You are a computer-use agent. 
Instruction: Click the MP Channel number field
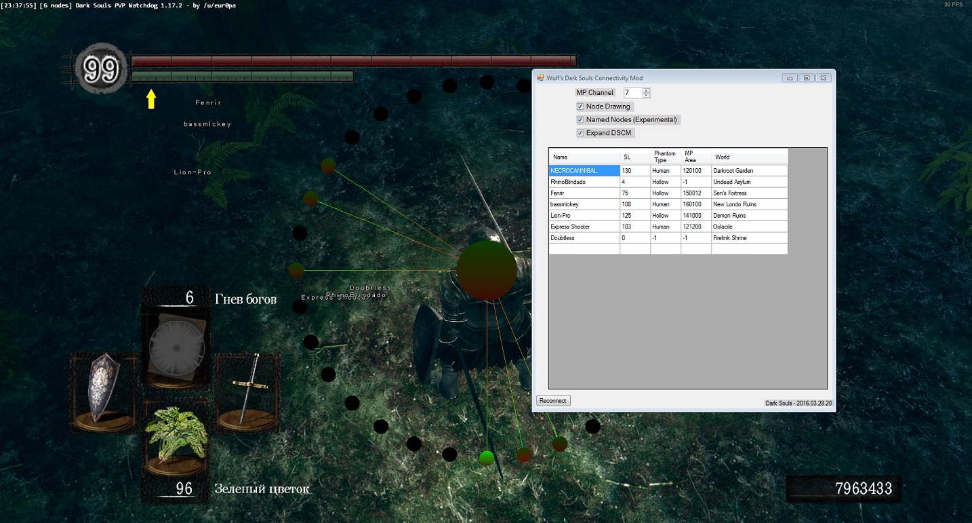pos(632,93)
